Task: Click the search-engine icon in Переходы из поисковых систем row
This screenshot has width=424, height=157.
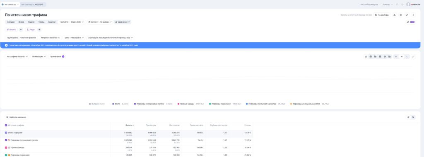Action: 9,140
